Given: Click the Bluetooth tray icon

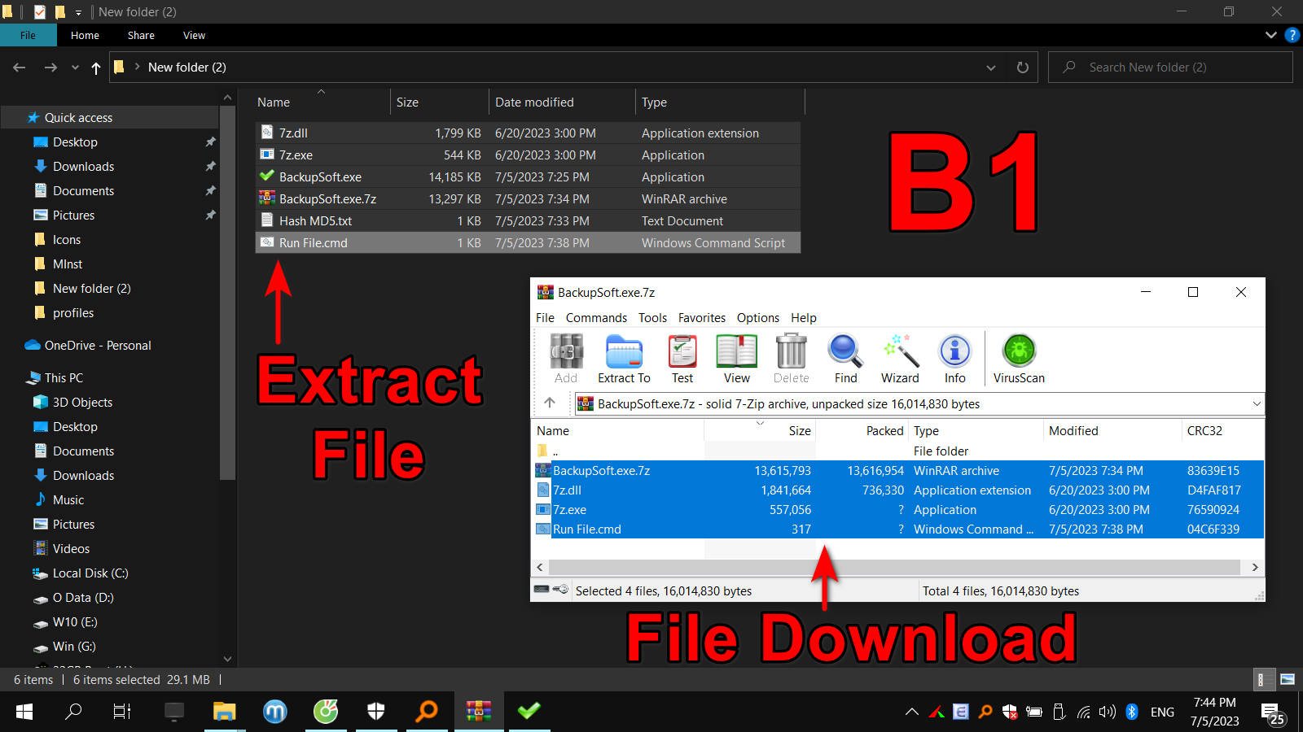Looking at the screenshot, I should coord(1131,712).
